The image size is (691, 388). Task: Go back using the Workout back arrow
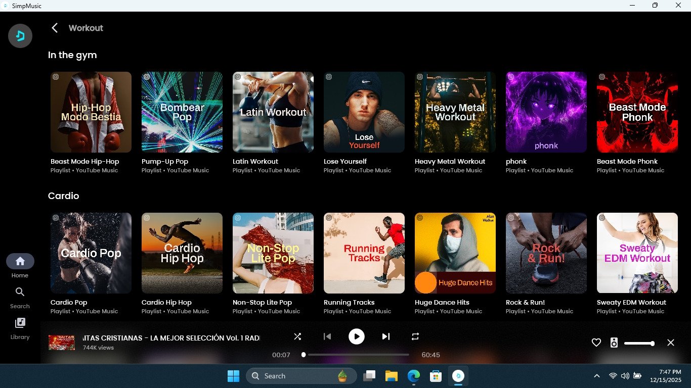[x=55, y=28]
